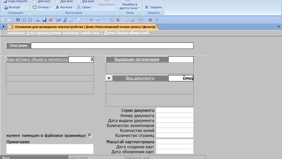Click the red remove filter toolbar icon
Screen dimensions: 282x159
118,20
